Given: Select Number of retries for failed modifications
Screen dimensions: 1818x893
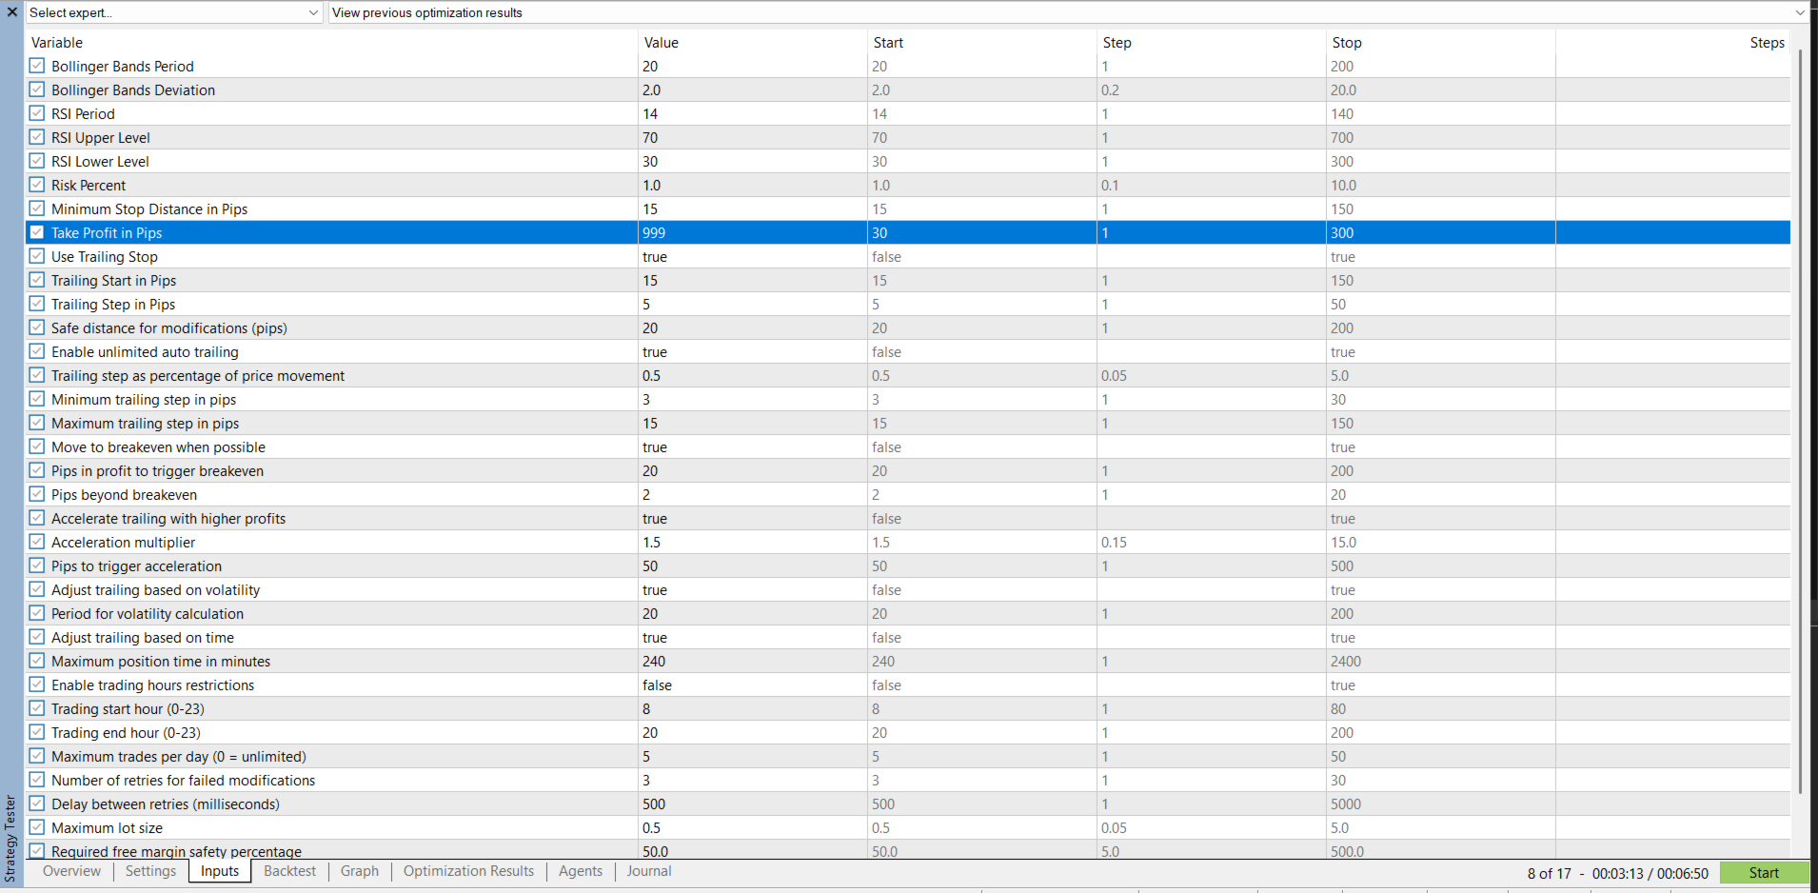Looking at the screenshot, I should click(908, 780).
